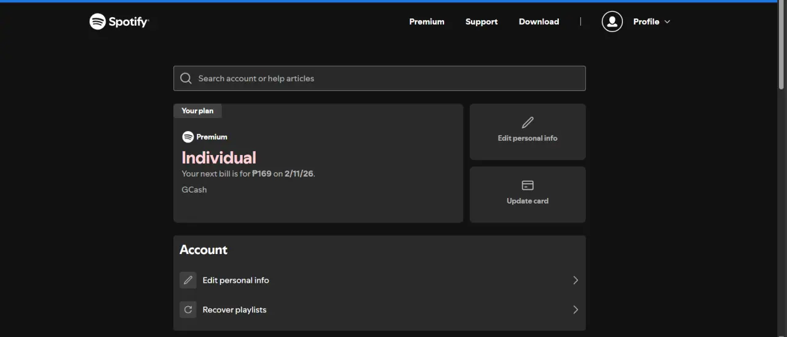The image size is (787, 337).
Task: Open the chevron on the Edit personal info row
Action: pyautogui.click(x=575, y=280)
